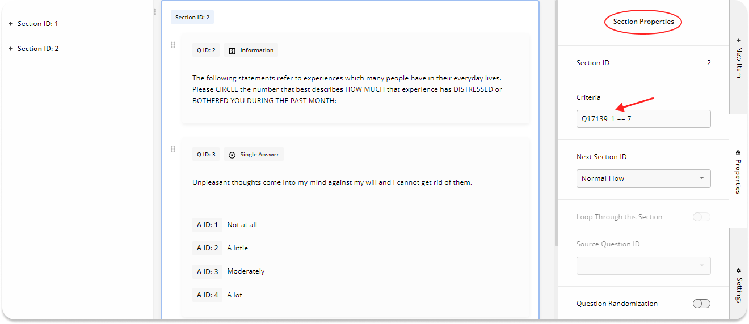Select the Q ID: 3 label
The image size is (749, 324).
[x=206, y=155]
